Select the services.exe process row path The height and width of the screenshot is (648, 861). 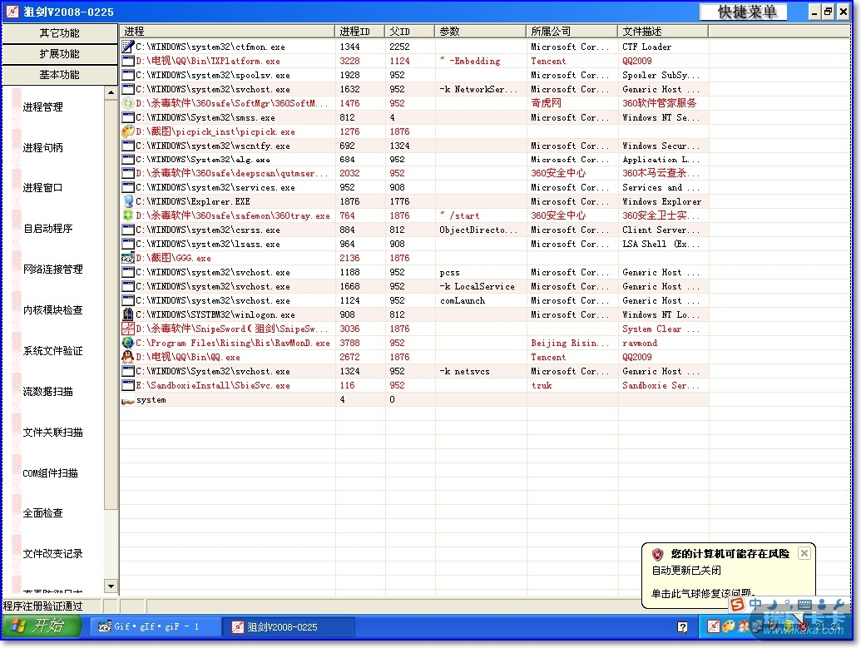pos(215,187)
